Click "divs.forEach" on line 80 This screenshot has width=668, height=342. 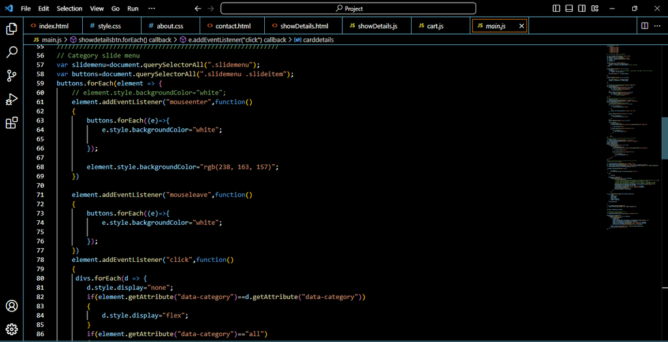click(98, 278)
